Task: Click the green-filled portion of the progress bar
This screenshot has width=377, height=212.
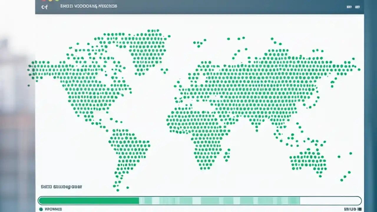Action: pyautogui.click(x=88, y=201)
